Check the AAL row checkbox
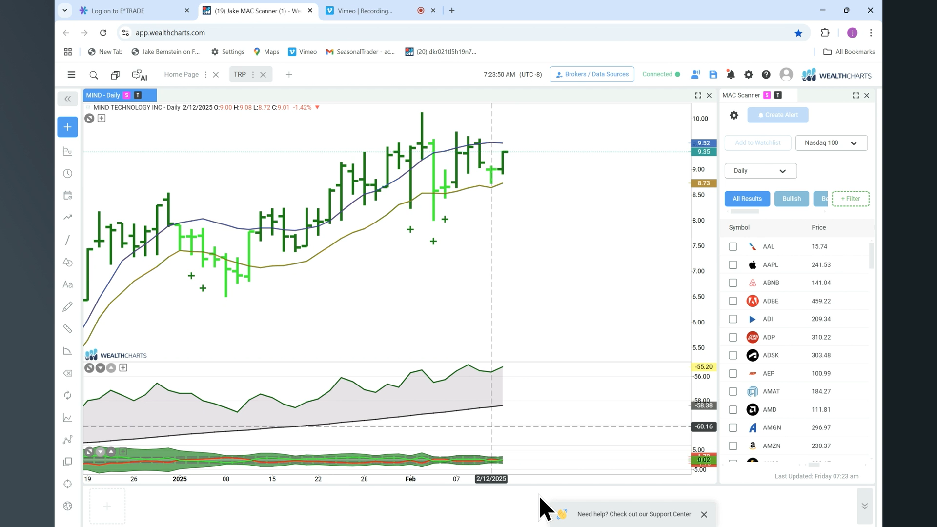This screenshot has width=937, height=527. tap(733, 247)
